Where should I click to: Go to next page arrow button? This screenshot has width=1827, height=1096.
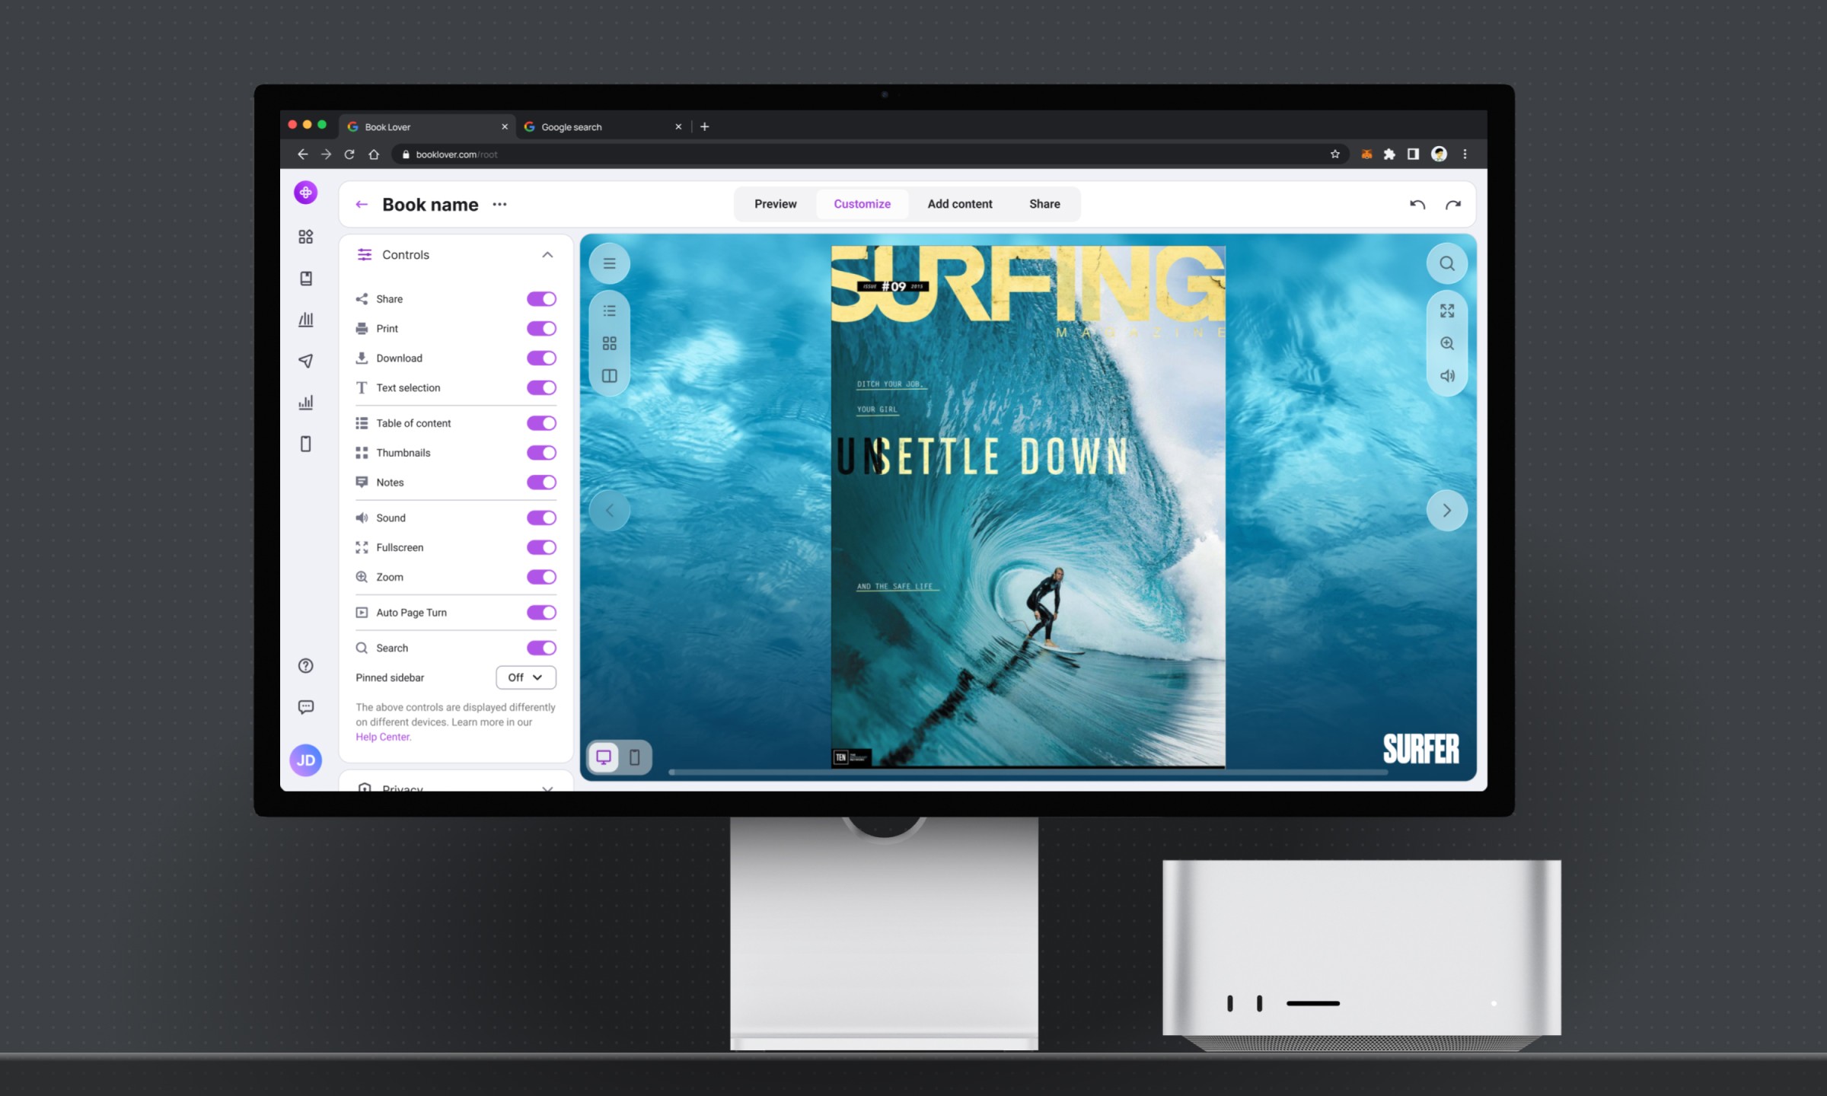[1446, 511]
